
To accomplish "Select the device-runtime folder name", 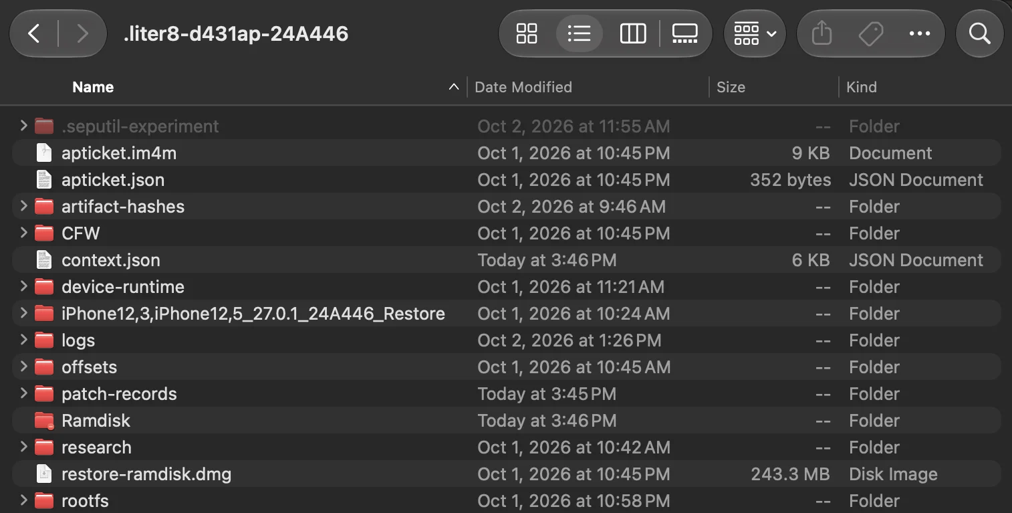I will (x=123, y=287).
